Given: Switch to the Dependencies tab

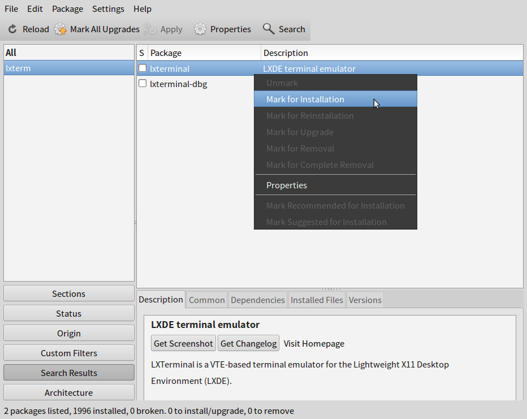Looking at the screenshot, I should [258, 300].
